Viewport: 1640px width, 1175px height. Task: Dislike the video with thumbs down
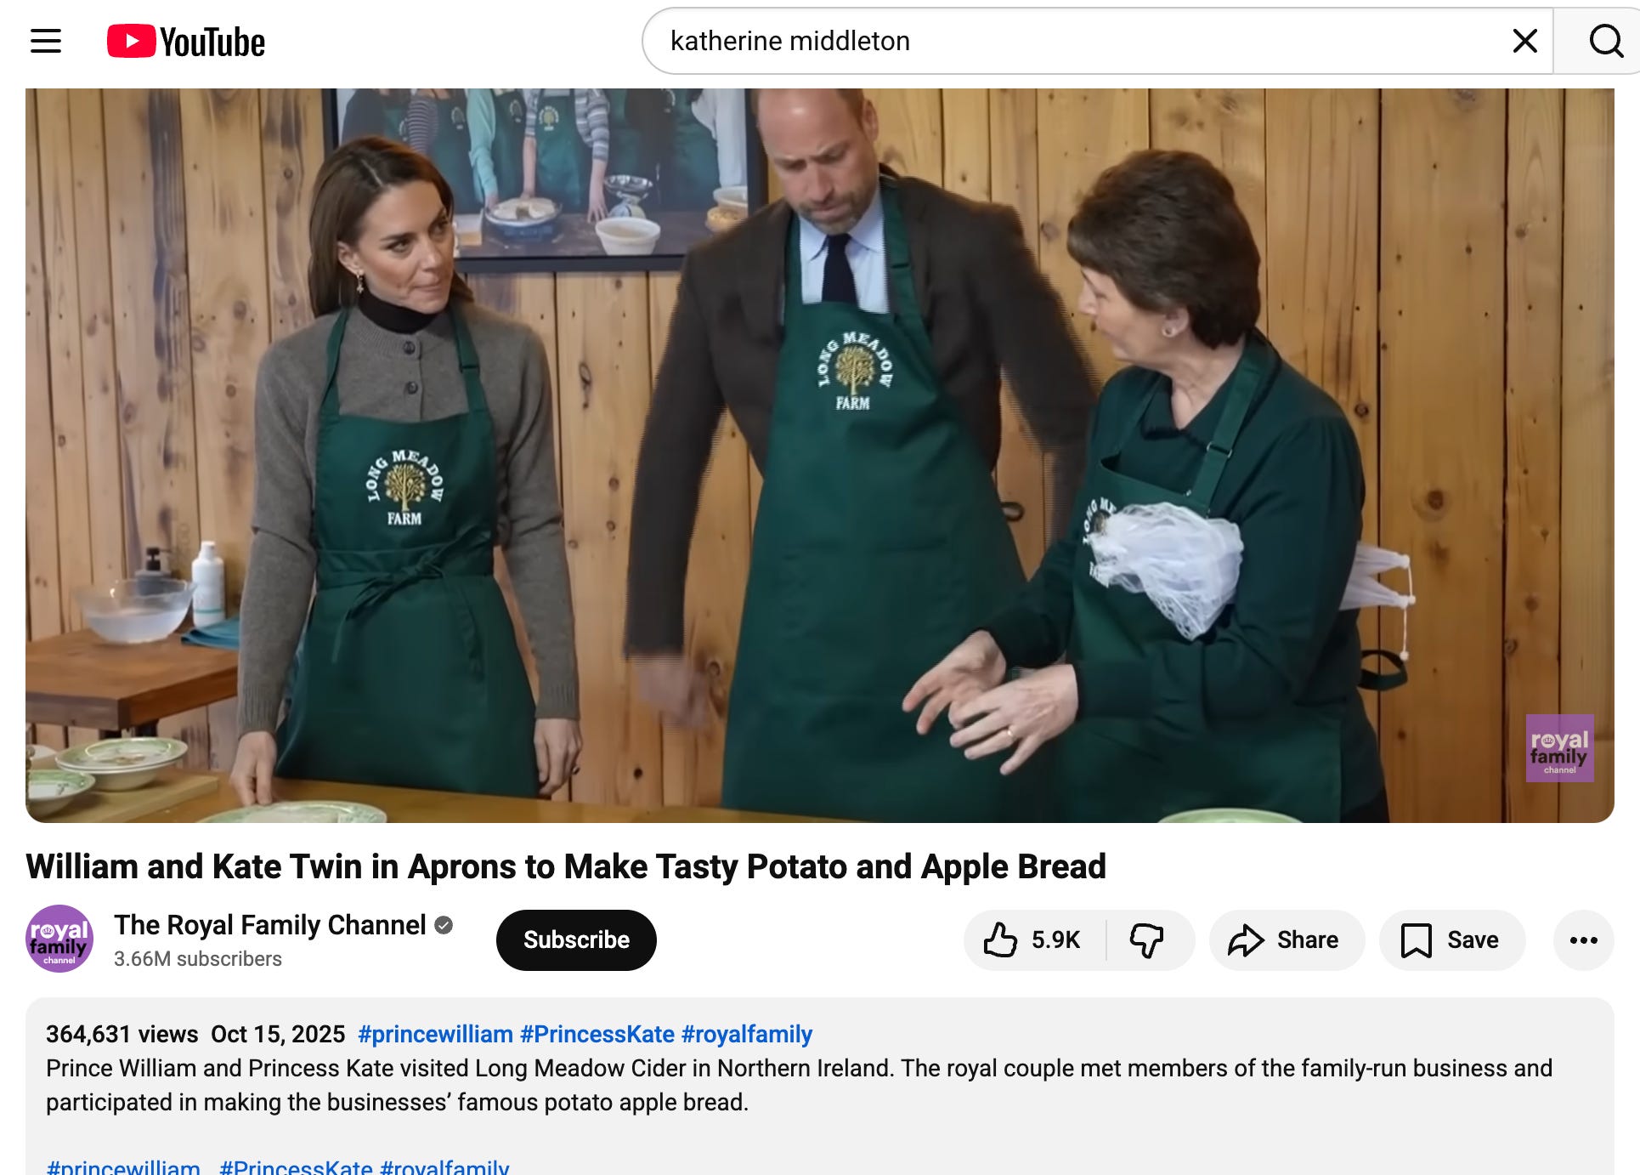tap(1146, 939)
